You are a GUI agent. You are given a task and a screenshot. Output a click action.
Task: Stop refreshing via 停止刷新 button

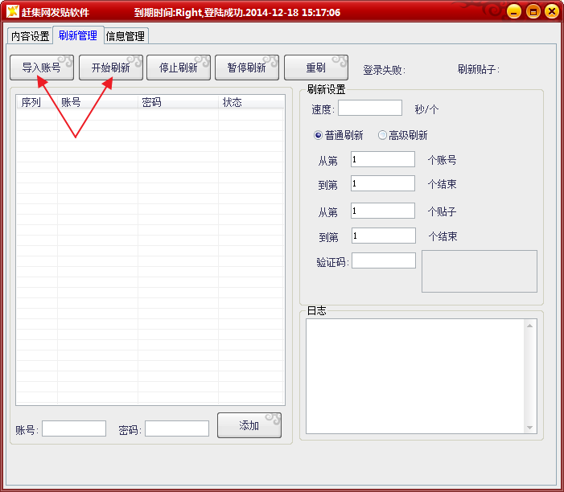click(x=179, y=68)
